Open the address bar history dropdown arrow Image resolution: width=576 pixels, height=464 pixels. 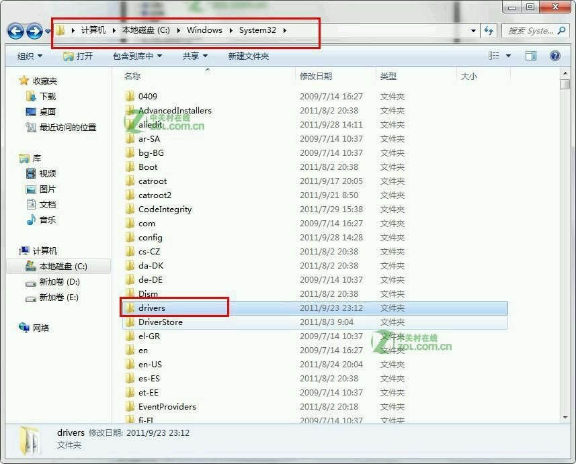[x=473, y=30]
